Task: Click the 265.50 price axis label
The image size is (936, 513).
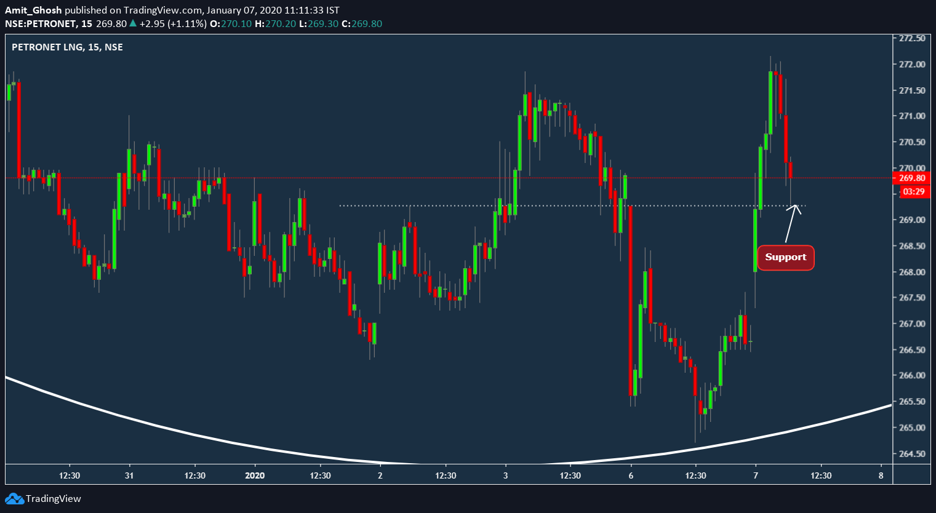Action: [x=912, y=402]
